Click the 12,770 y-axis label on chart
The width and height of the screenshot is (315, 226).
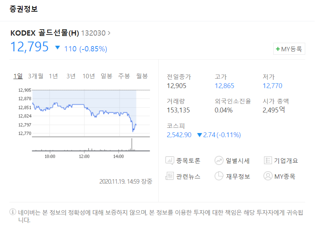click(25, 133)
